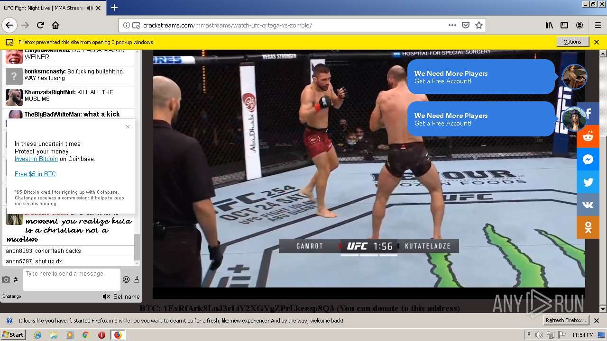
Task: Click page vertical scrollbar down arrow
Action: (x=603, y=309)
